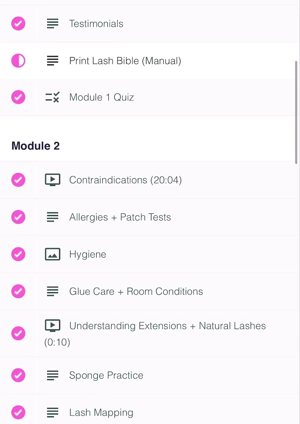Click the text icon beside Testimonials
The image size is (300, 424).
52,24
